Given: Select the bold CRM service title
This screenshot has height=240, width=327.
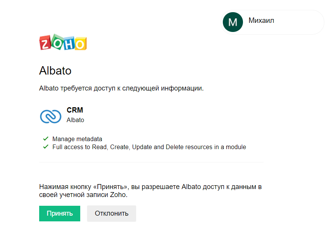Looking at the screenshot, I should (x=75, y=110).
